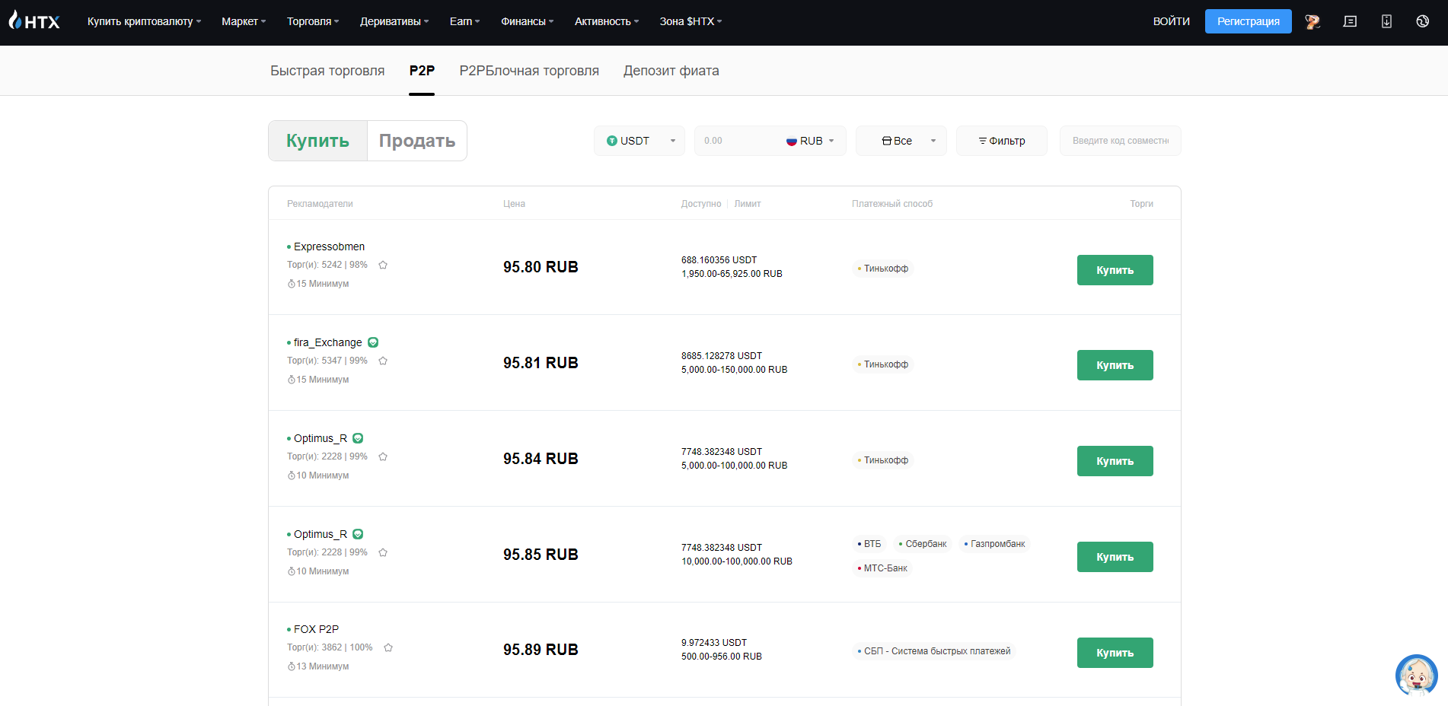This screenshot has height=706, width=1448.
Task: Click the 15 Минимум timer of Expressobmen
Action: click(318, 284)
